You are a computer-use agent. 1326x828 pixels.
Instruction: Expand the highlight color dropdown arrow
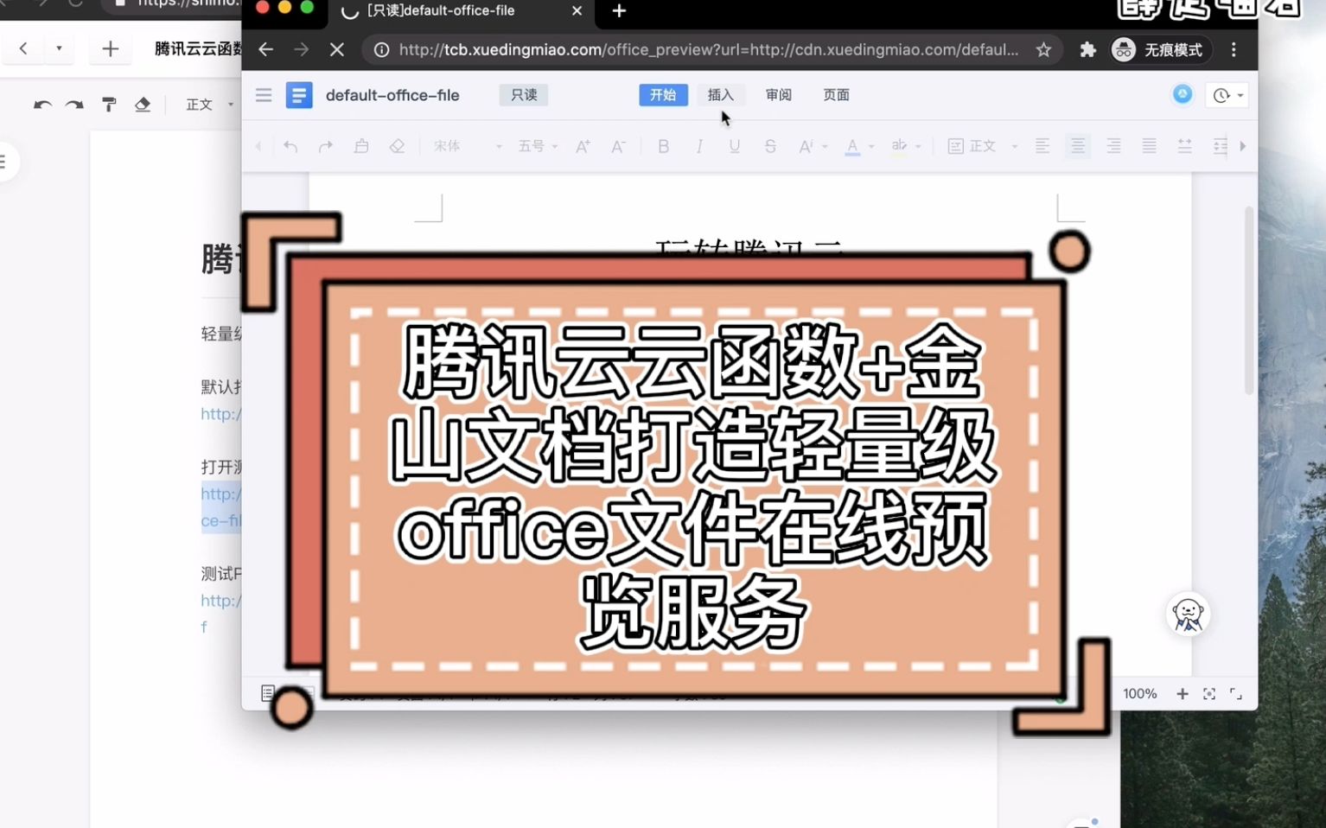click(918, 147)
